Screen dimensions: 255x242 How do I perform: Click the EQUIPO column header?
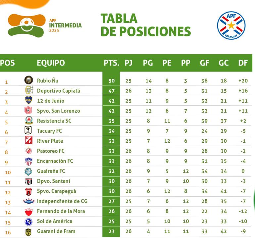(51, 63)
